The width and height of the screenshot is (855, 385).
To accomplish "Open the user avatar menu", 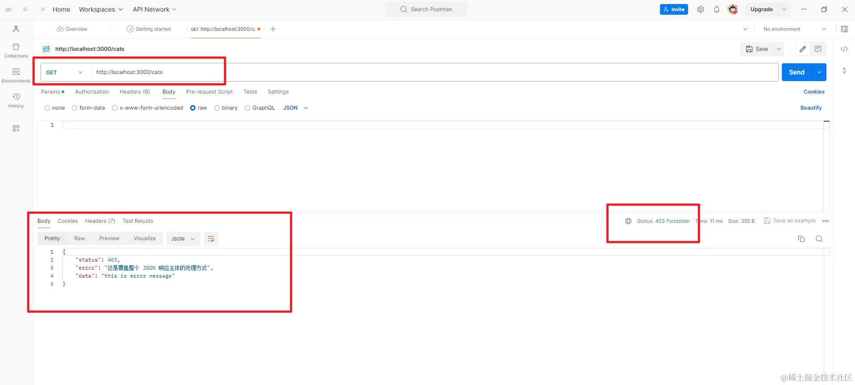I will point(733,9).
